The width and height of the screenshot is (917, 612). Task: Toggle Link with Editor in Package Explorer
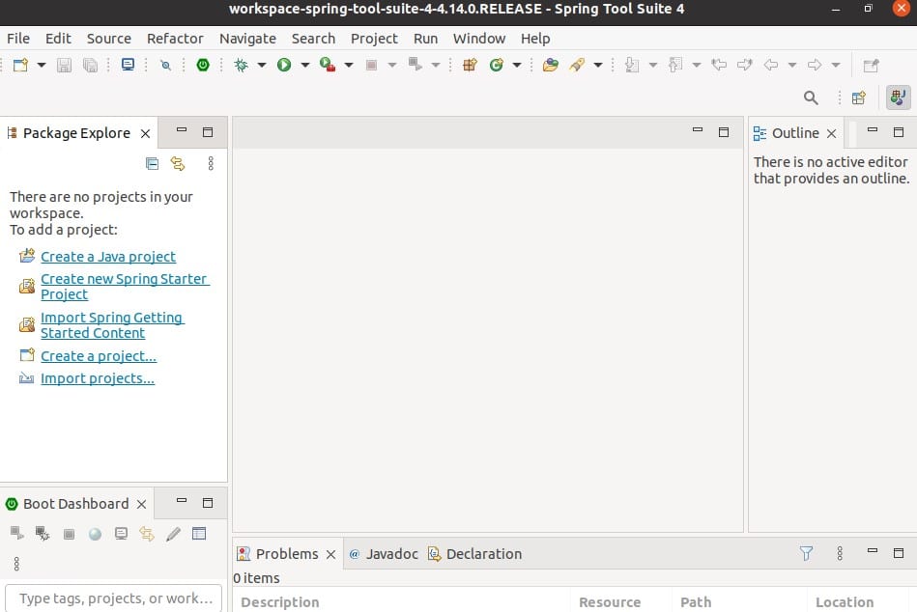[178, 163]
